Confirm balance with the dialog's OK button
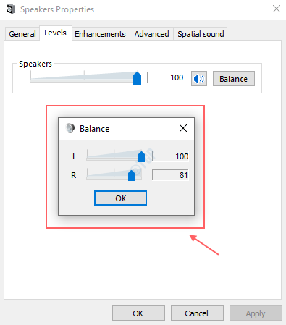Screen dimensions: 286x325 tap(120, 198)
